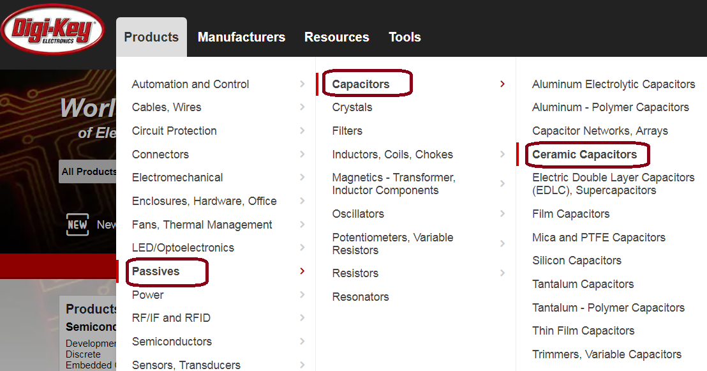
Task: Click Circuit Protection category
Action: point(174,130)
